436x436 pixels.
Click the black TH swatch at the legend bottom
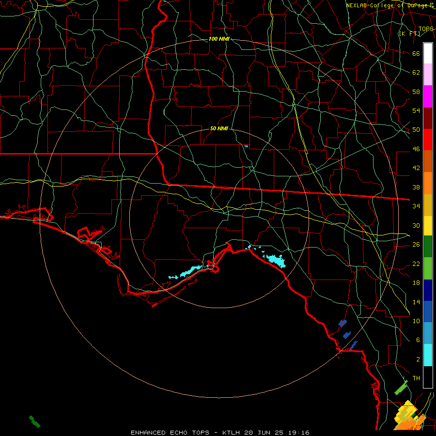428,377
